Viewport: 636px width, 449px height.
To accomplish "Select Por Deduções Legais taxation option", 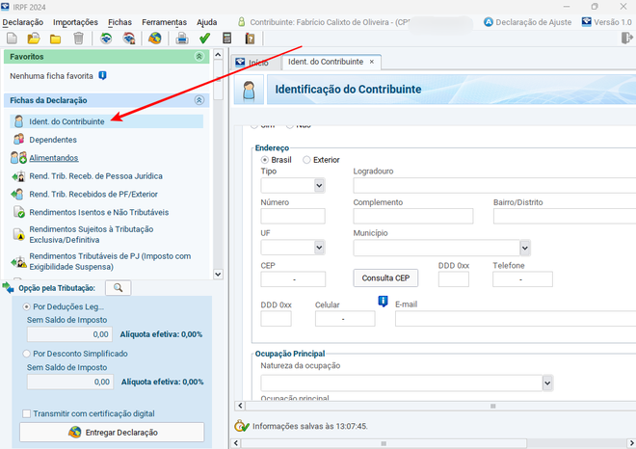I will [x=26, y=306].
